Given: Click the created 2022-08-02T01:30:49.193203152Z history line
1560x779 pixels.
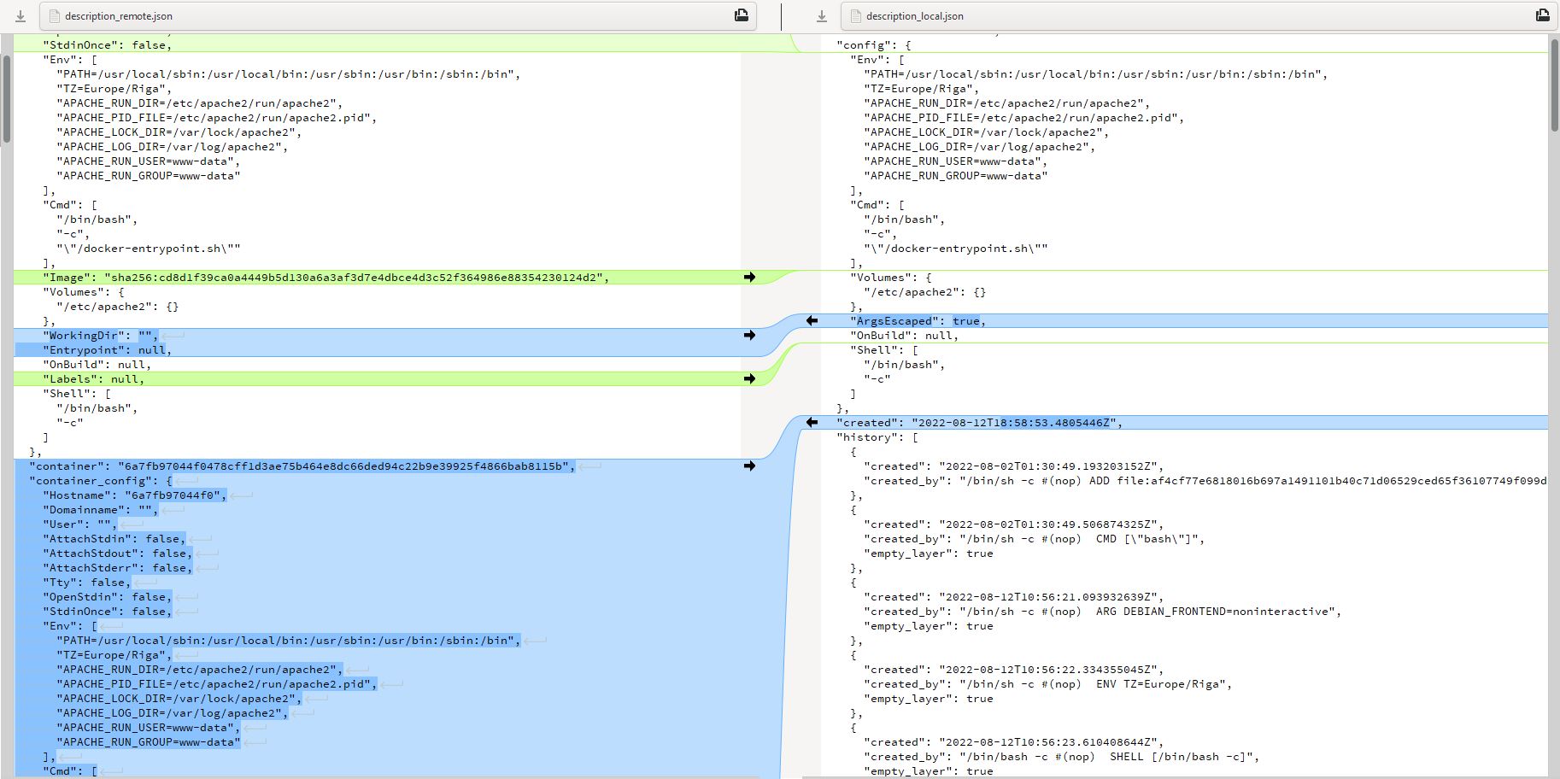Looking at the screenshot, I should coord(1013,466).
